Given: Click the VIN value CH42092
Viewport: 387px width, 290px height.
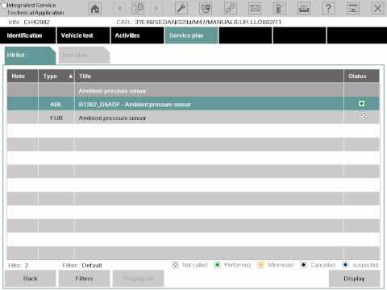Looking at the screenshot, I should [37, 22].
